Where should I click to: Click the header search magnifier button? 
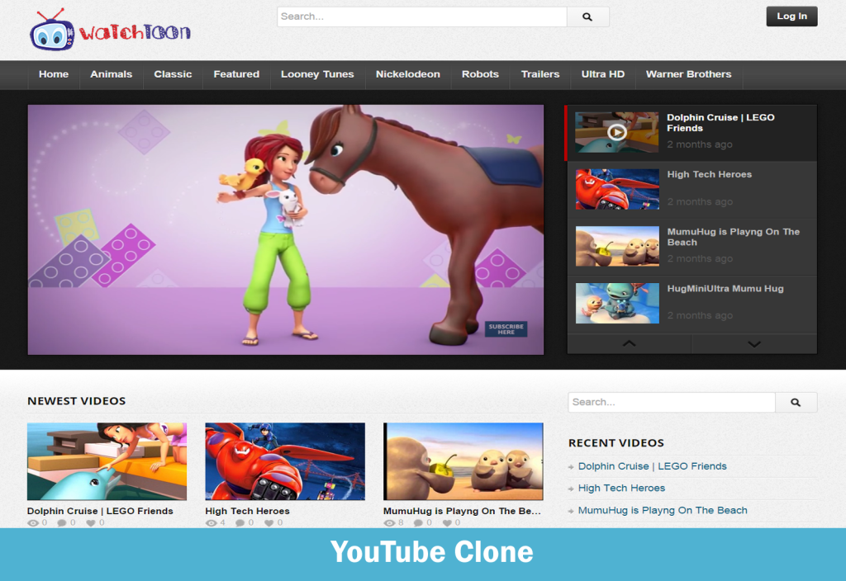click(x=587, y=17)
